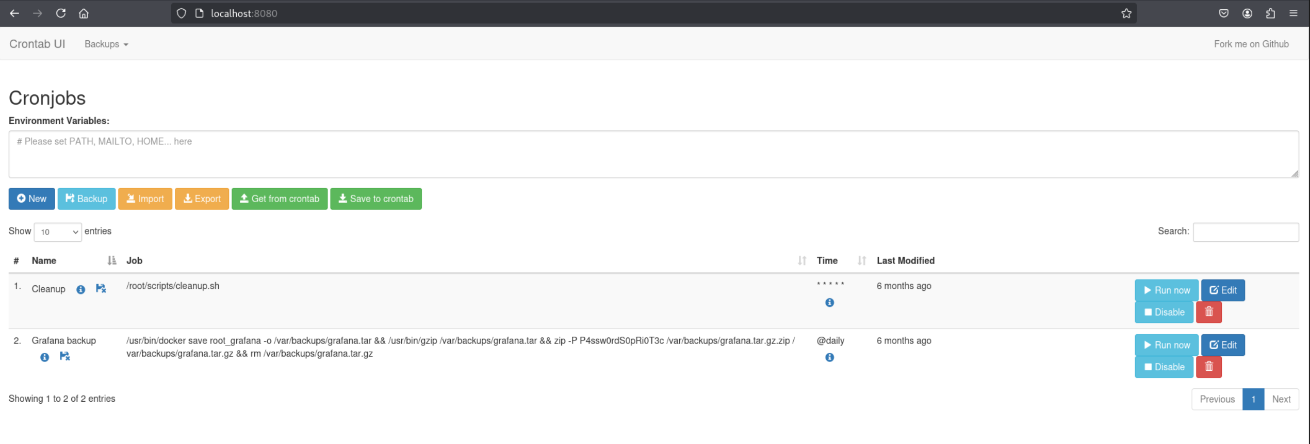
Task: Disable the Grafana backup cronjob
Action: tap(1164, 367)
